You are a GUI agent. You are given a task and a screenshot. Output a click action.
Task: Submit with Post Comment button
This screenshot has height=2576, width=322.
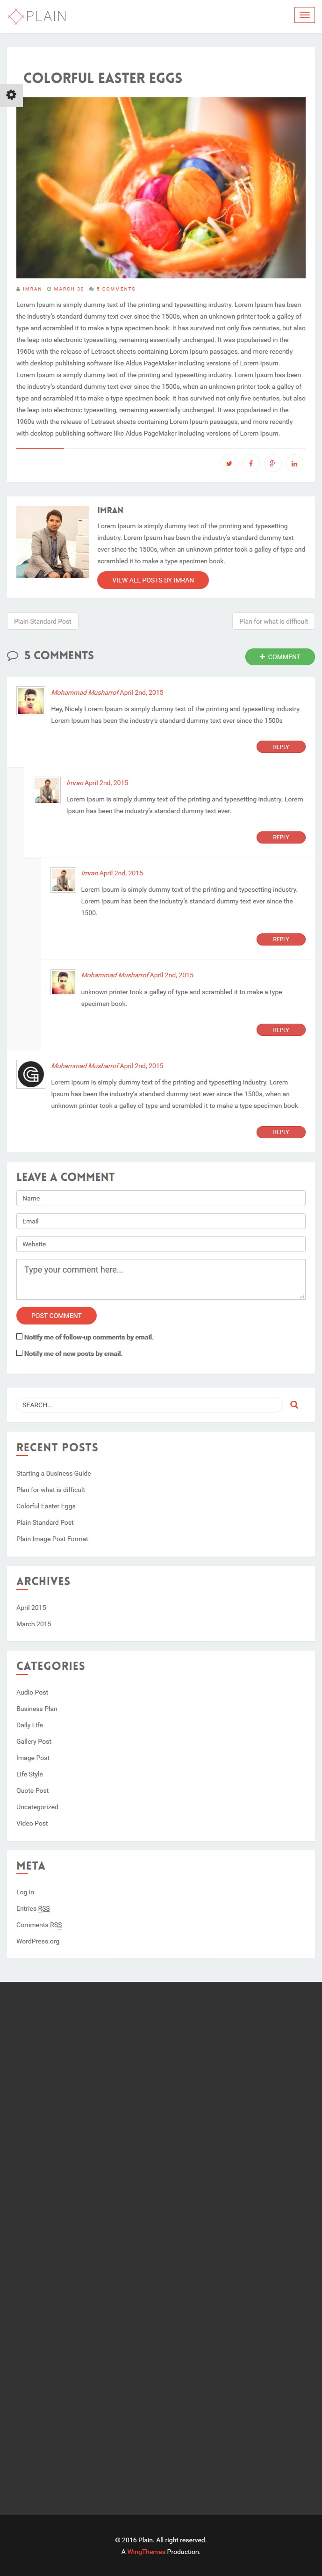click(x=56, y=1315)
